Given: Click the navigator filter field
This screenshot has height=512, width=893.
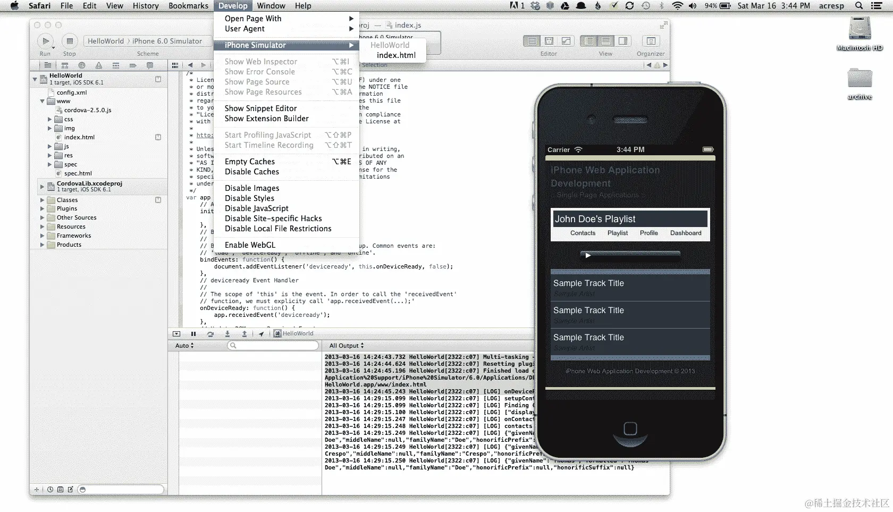Looking at the screenshot, I should [121, 490].
